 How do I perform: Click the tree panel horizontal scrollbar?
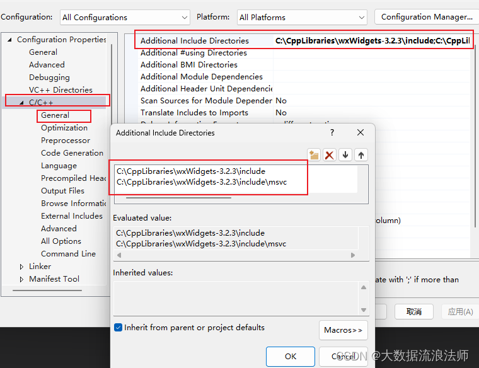(47, 290)
